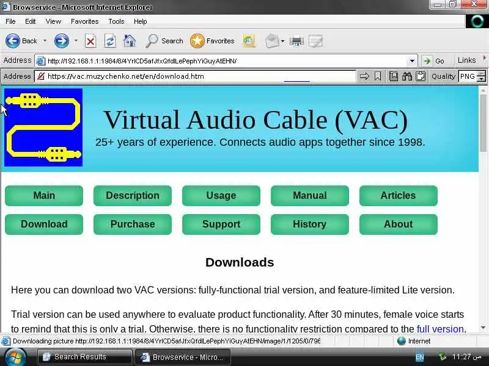489x366 pixels.
Task: Click the EN language indicator in tray
Action: [420, 357]
